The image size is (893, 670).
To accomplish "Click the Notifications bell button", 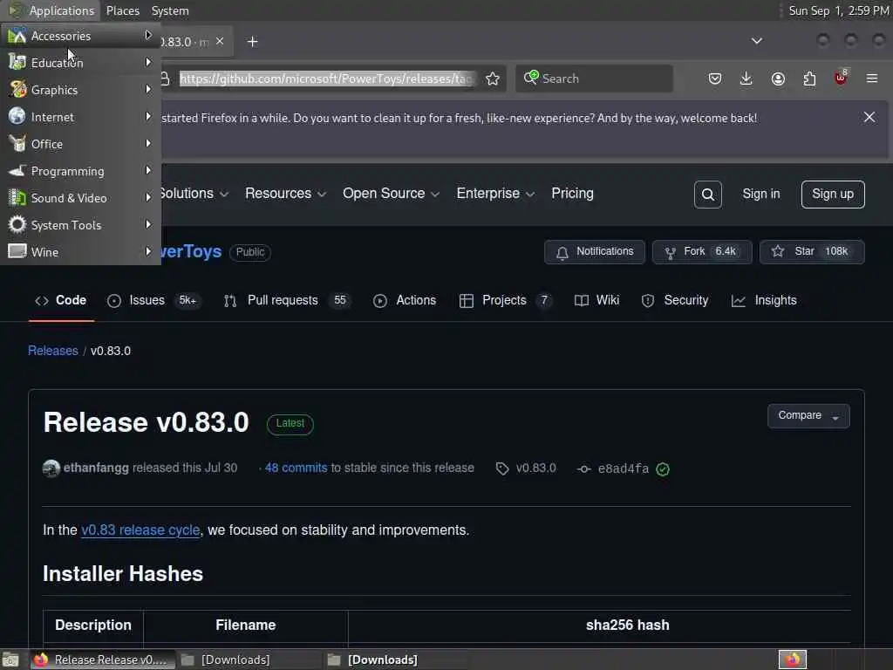I will pyautogui.click(x=595, y=252).
